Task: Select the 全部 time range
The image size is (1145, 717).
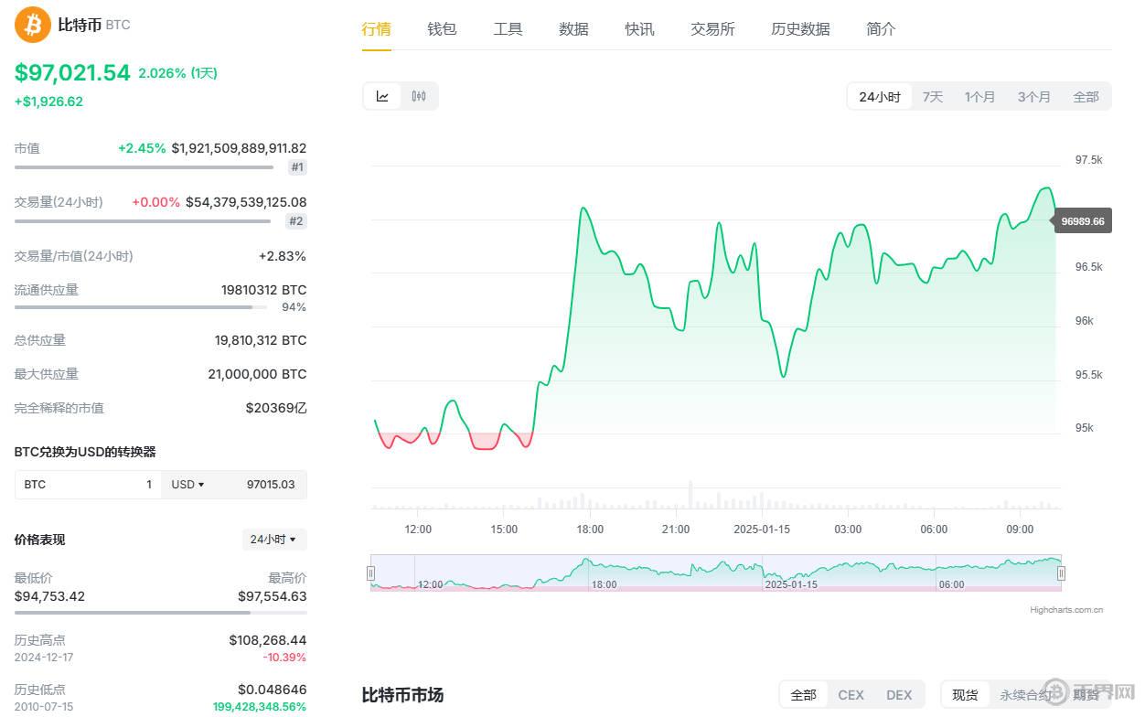Action: pyautogui.click(x=1086, y=95)
